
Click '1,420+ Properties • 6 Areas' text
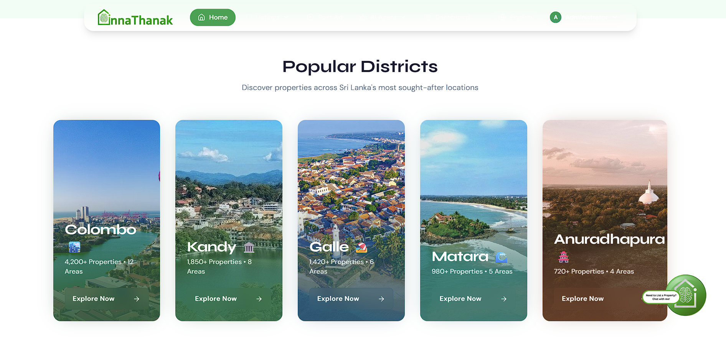342,266
